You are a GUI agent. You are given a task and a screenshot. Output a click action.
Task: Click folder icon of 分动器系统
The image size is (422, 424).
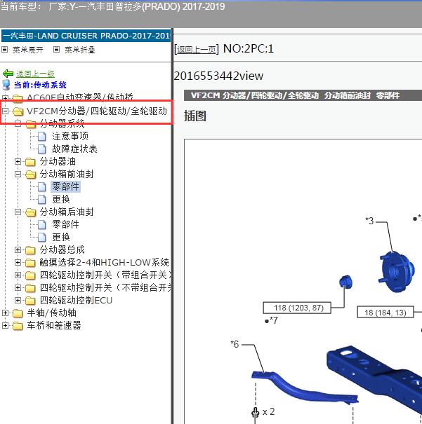(x=31, y=124)
